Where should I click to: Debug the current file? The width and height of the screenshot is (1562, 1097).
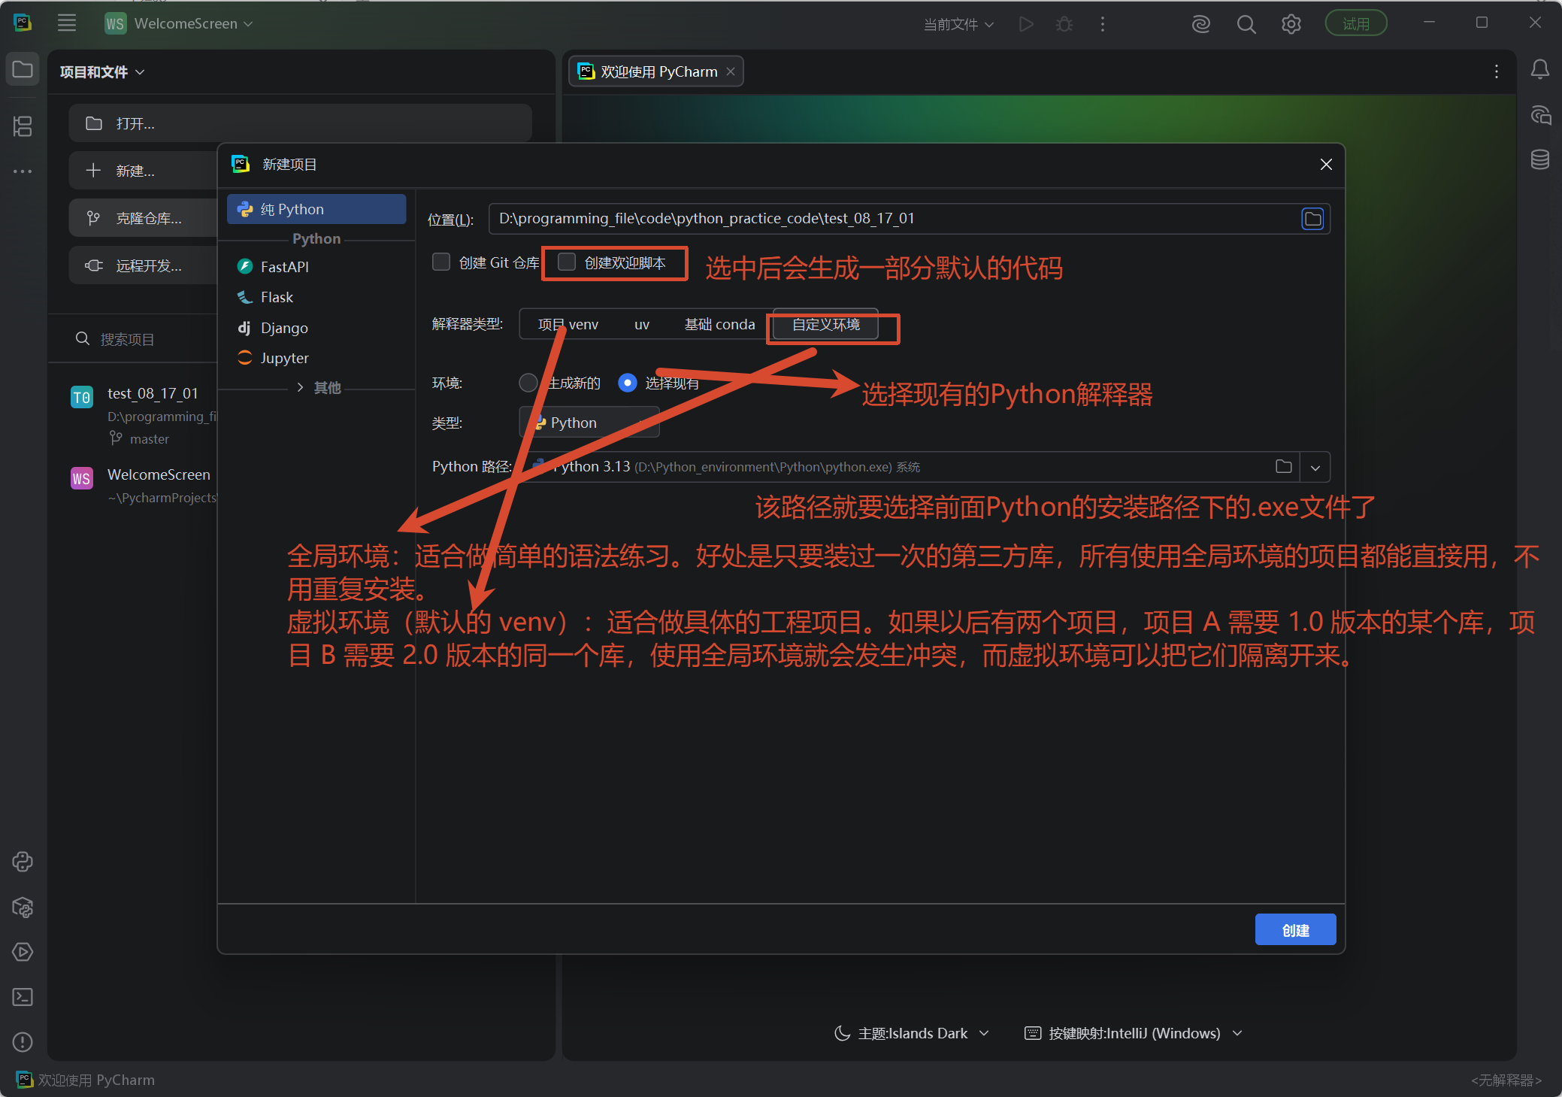(1064, 24)
